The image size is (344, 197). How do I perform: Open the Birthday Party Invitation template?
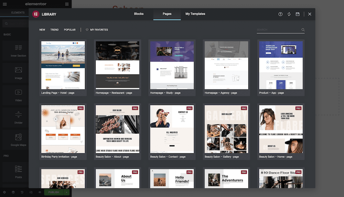coord(63,132)
